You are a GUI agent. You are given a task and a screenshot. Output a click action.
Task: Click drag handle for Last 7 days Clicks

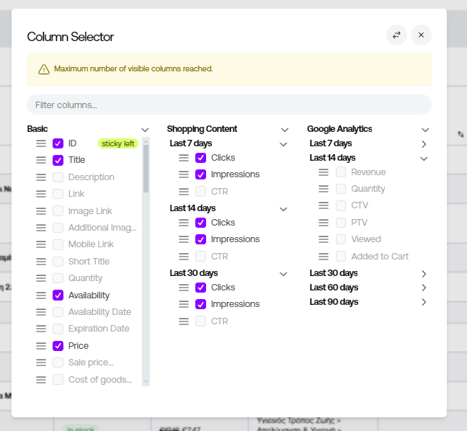click(184, 158)
